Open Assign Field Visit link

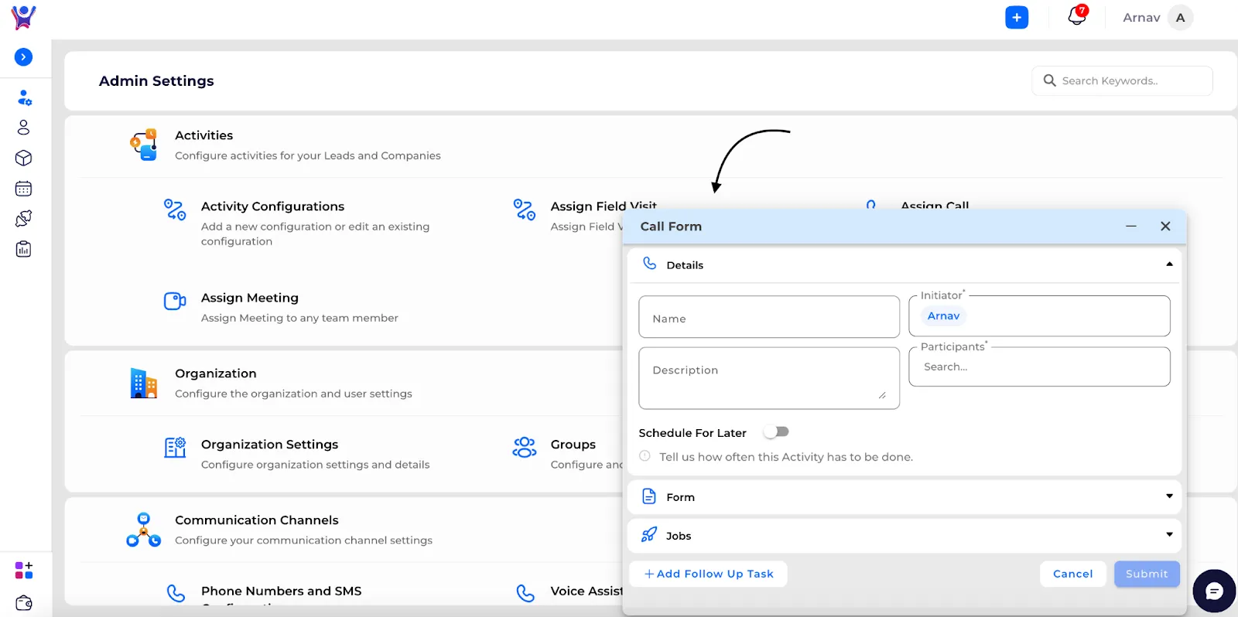tap(604, 206)
